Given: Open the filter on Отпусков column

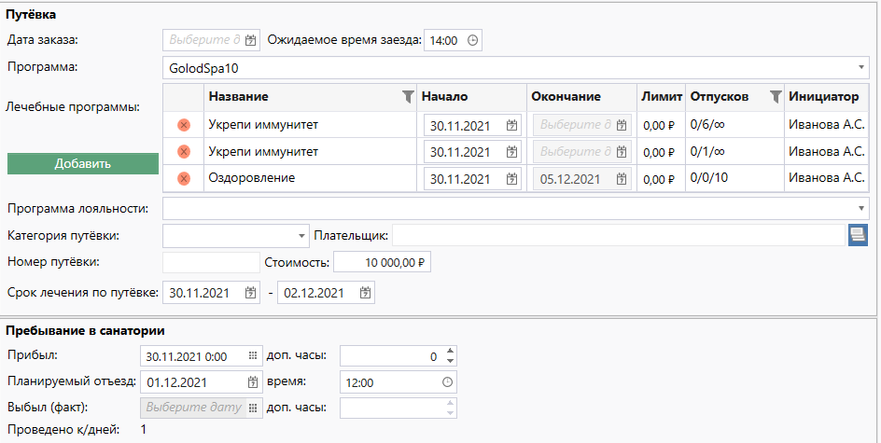Looking at the screenshot, I should click(775, 97).
